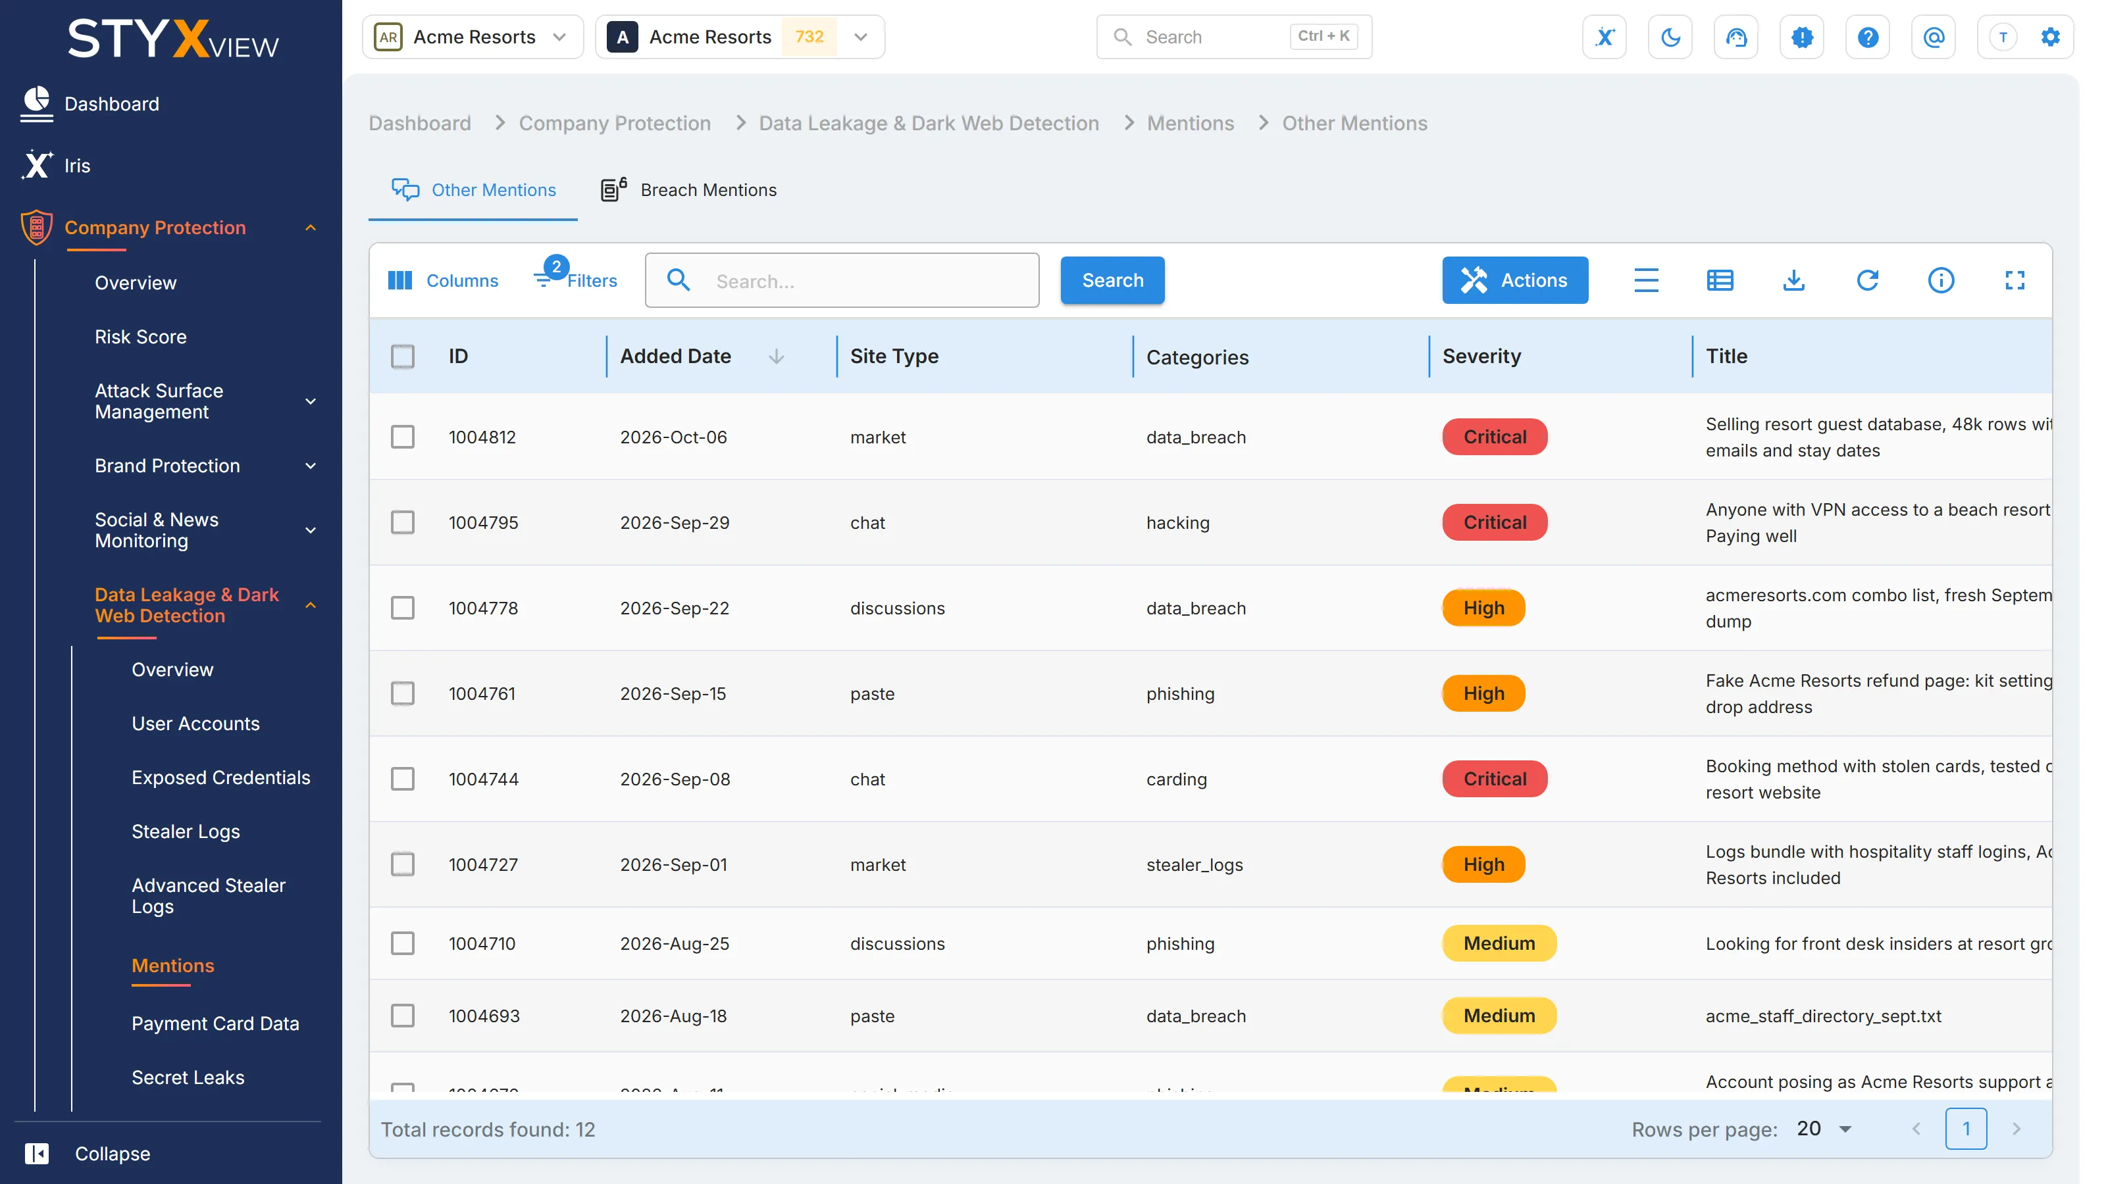Expand Attack Surface Management menu
Image resolution: width=2106 pixels, height=1184 pixels.
point(205,401)
